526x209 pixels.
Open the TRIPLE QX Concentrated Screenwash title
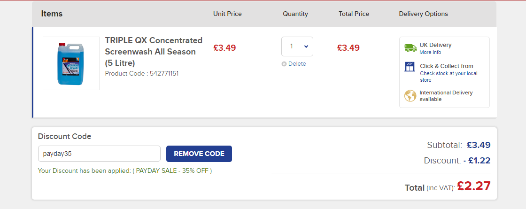[154, 51]
